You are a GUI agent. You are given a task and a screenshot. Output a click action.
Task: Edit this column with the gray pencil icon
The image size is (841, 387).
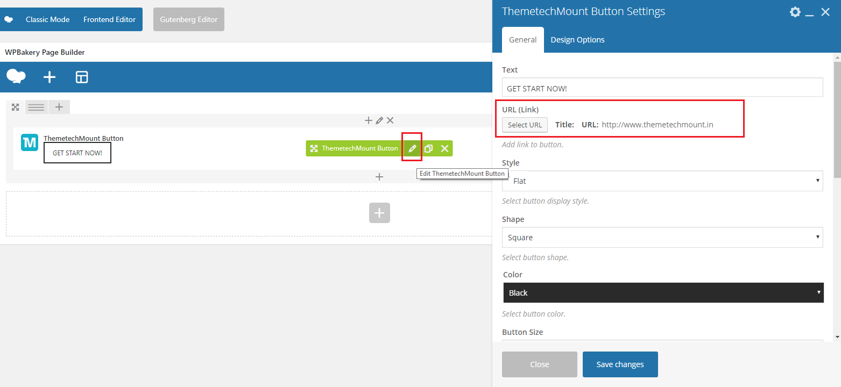[379, 120]
